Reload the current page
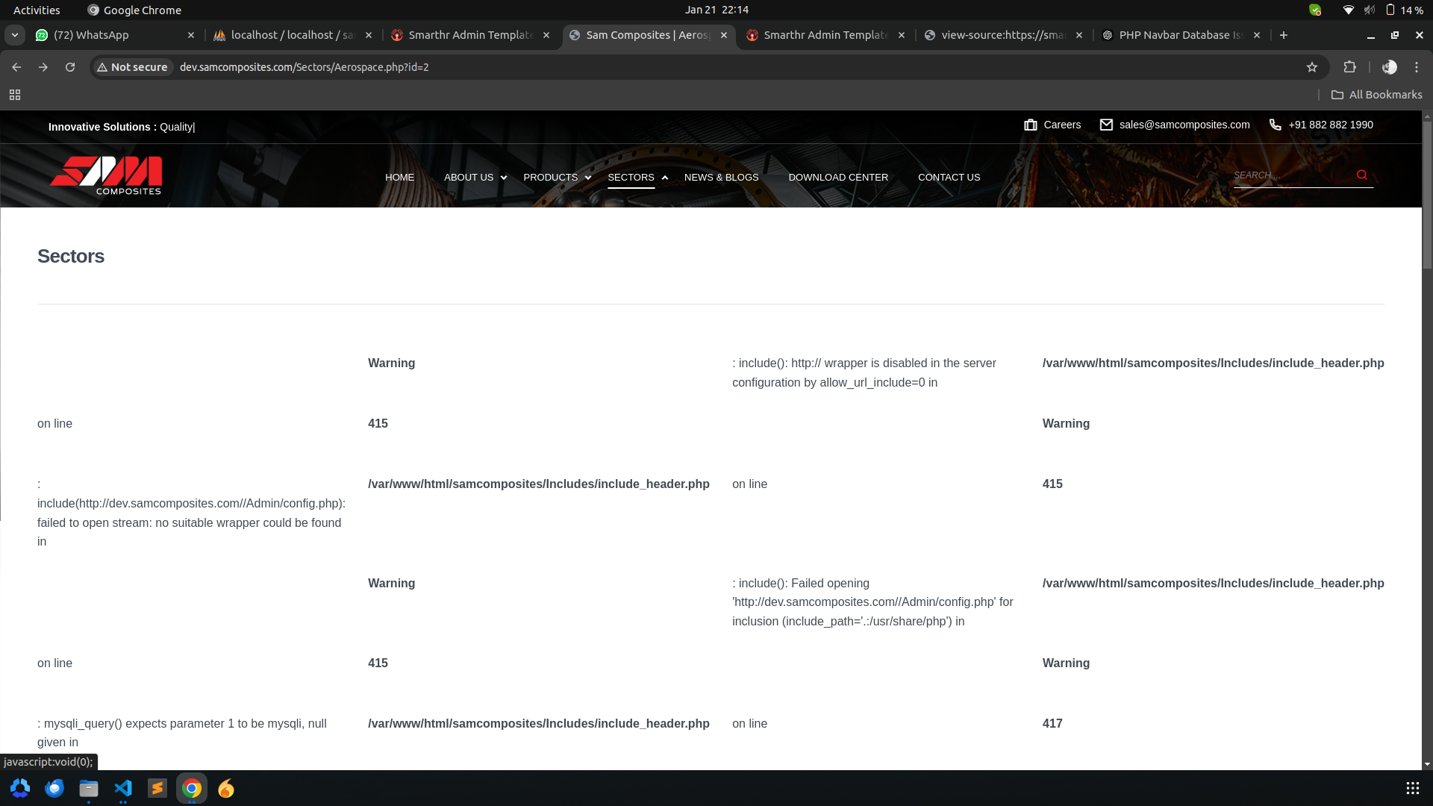1433x806 pixels. click(70, 67)
